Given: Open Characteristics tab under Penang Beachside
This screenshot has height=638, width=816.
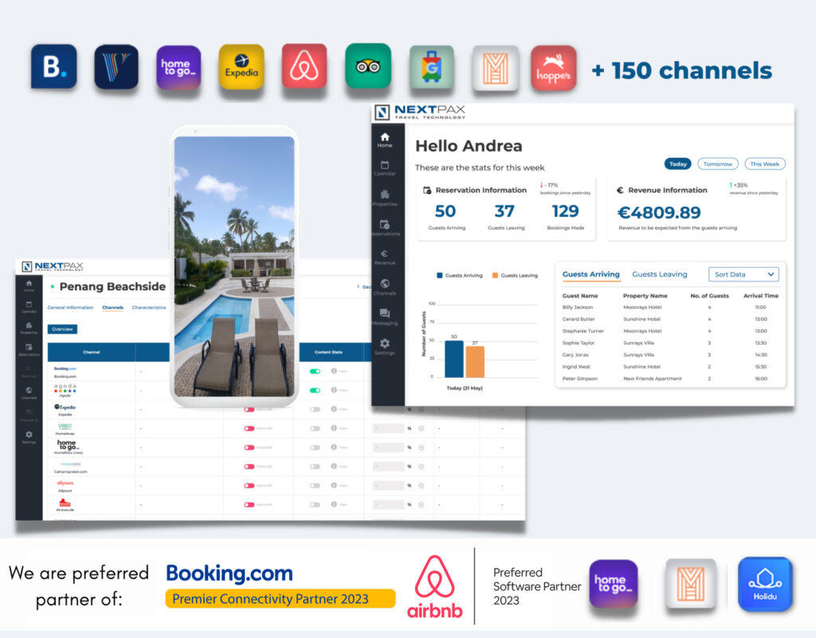Looking at the screenshot, I should coord(149,307).
